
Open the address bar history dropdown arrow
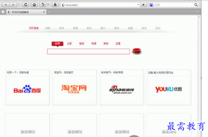pyautogui.click(x=138, y=5)
